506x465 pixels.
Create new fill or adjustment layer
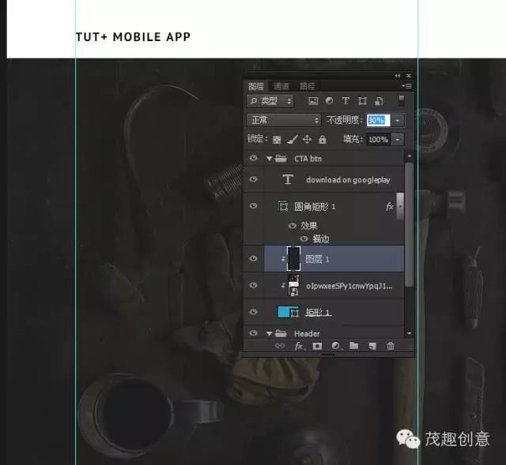pos(336,346)
